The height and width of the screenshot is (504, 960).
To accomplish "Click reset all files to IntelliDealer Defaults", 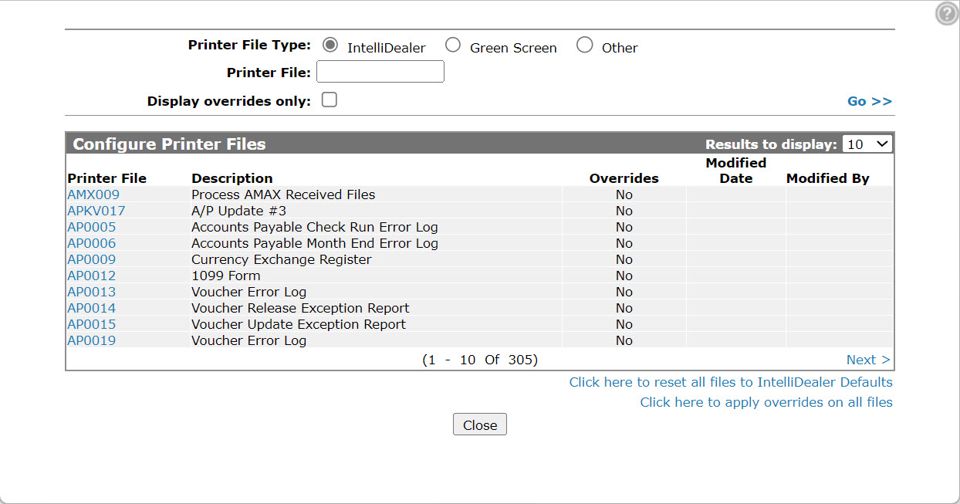I will point(731,382).
